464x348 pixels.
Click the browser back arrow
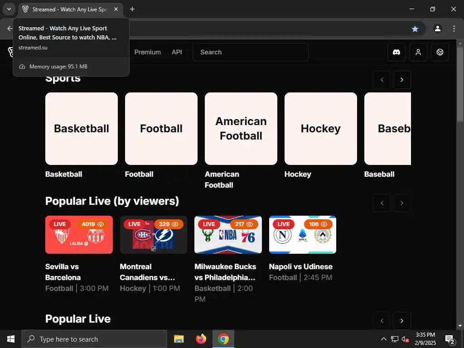click(x=10, y=29)
